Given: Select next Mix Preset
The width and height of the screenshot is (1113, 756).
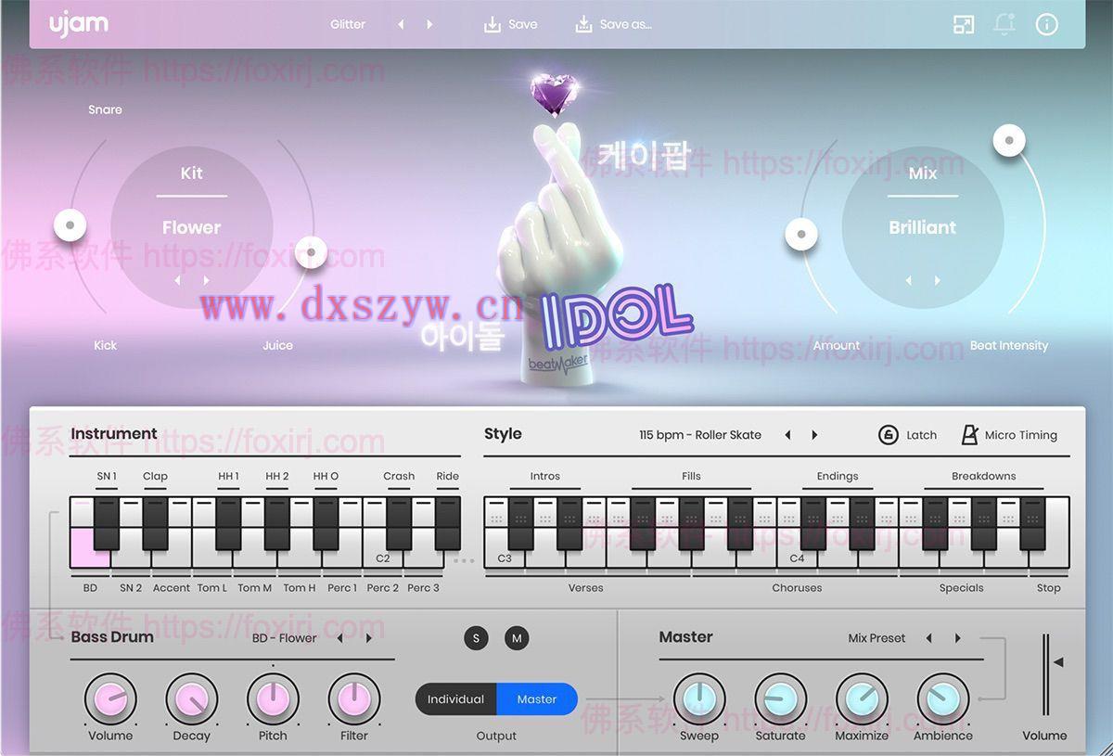Looking at the screenshot, I should click(958, 638).
